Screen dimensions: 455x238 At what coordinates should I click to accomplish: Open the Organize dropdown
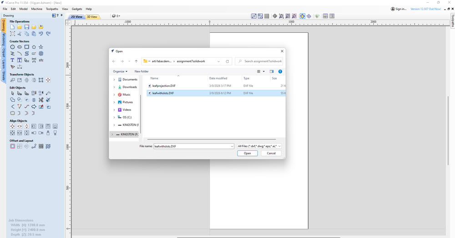click(120, 71)
